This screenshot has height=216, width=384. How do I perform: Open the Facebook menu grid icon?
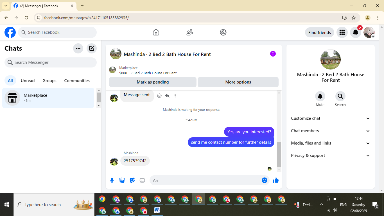point(342,32)
